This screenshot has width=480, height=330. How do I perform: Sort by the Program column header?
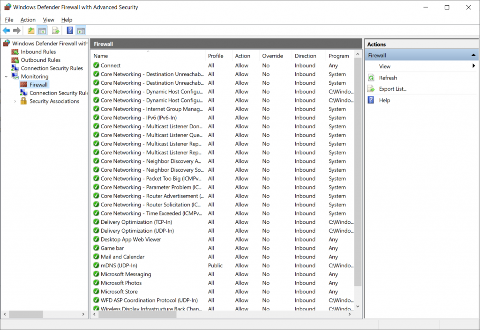pyautogui.click(x=340, y=56)
